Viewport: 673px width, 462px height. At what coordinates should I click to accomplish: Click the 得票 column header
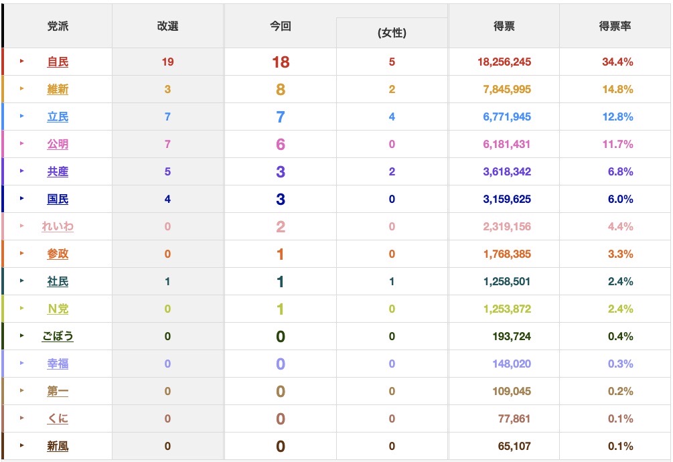pos(504,27)
